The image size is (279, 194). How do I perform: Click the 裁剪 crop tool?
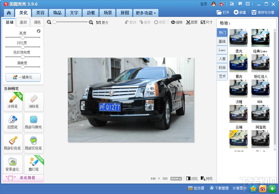[192, 22]
